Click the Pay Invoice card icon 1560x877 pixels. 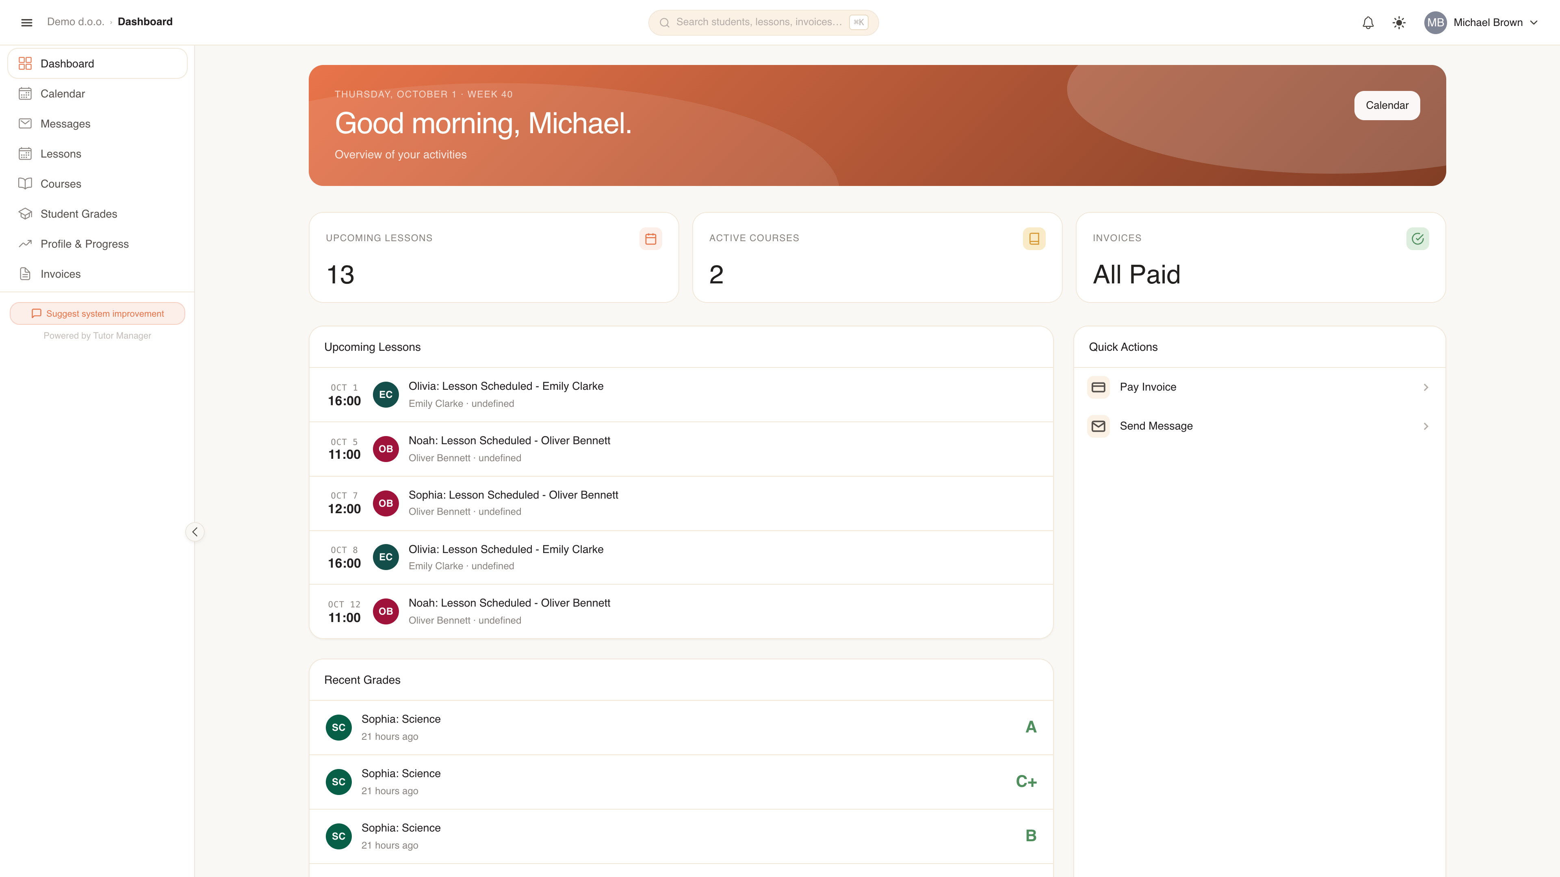point(1098,387)
